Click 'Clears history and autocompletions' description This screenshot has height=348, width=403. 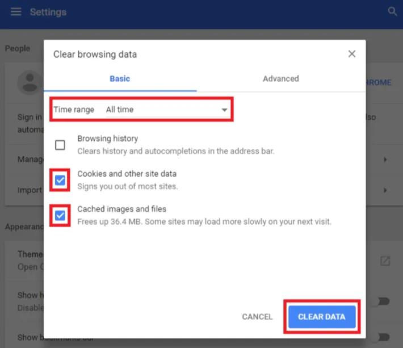(176, 151)
